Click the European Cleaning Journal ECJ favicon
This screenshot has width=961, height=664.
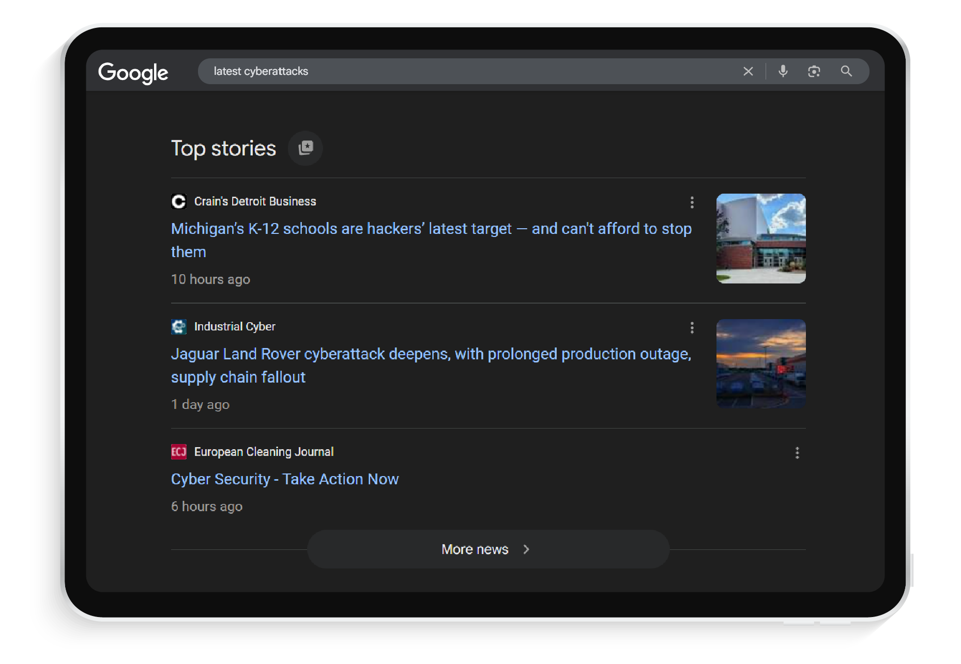178,452
